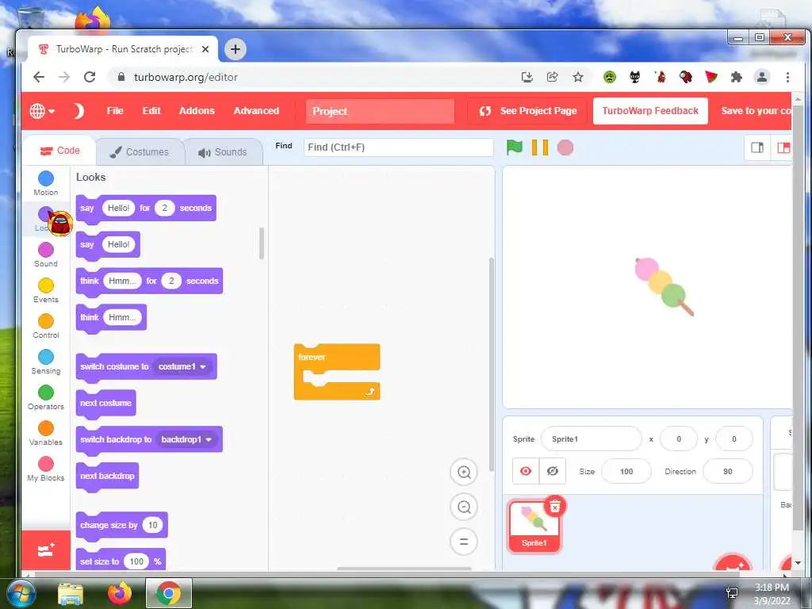
Task: Switch to large stage layout icon
Action: coord(781,147)
